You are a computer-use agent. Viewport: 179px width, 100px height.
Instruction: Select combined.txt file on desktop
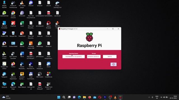(x=40, y=14)
